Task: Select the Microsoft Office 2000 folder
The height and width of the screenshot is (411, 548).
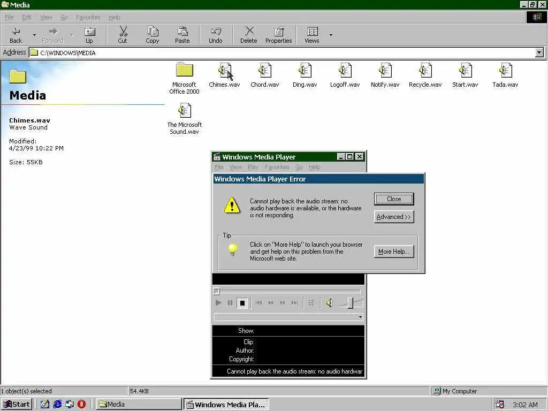Action: coord(184,78)
